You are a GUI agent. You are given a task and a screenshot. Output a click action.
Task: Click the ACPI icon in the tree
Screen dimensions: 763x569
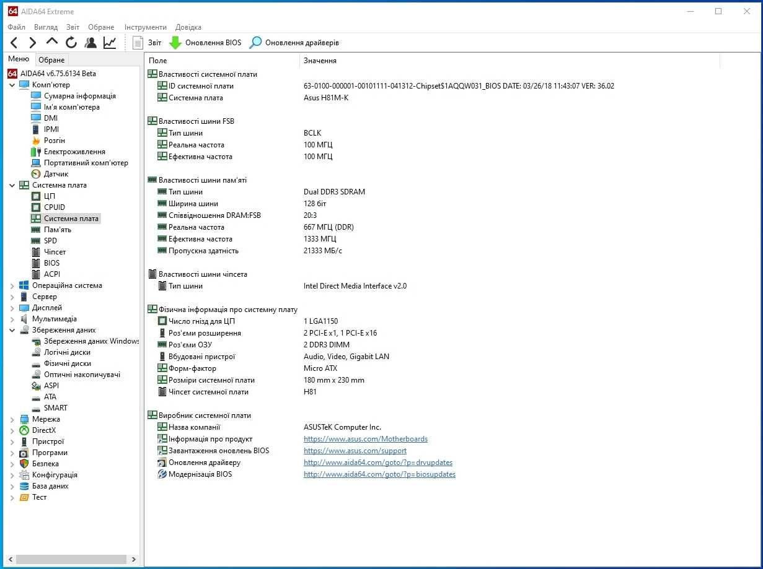[36, 274]
